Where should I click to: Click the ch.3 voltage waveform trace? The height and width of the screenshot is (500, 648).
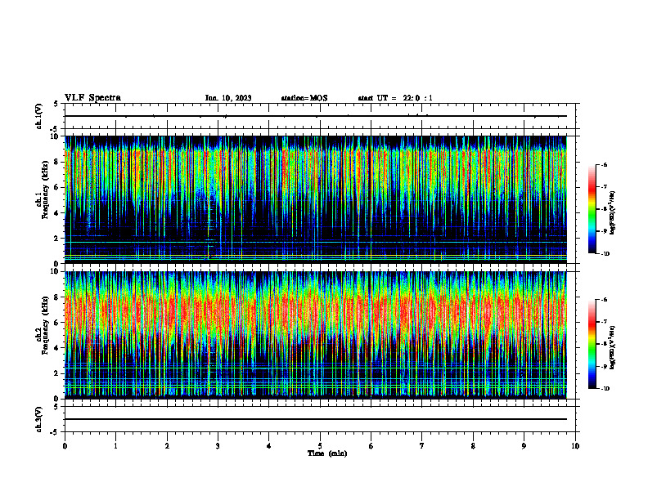click(x=316, y=419)
